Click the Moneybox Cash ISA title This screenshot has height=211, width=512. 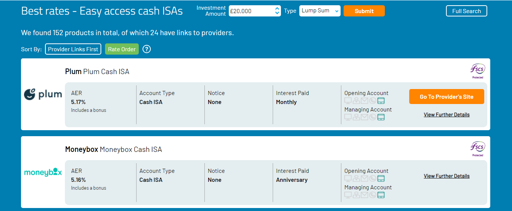[x=114, y=149]
